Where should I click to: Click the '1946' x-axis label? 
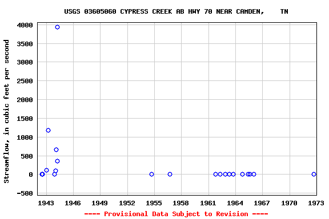[x=73, y=203]
